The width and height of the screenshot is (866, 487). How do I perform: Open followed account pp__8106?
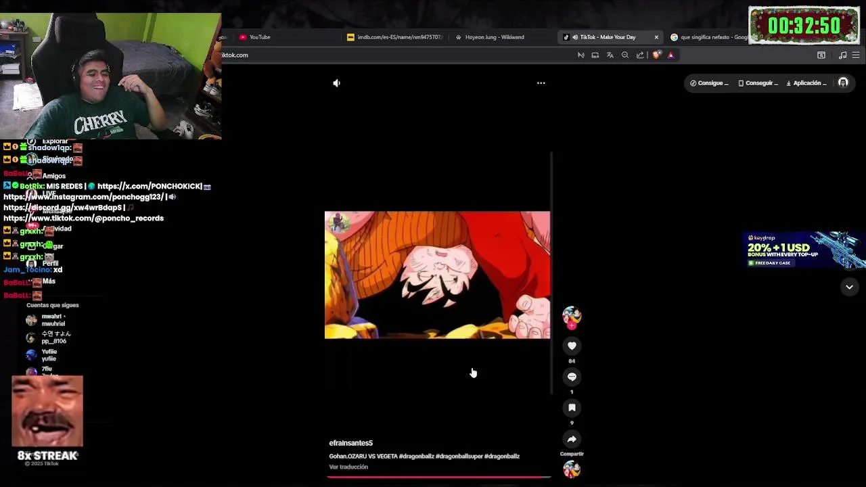[49, 338]
